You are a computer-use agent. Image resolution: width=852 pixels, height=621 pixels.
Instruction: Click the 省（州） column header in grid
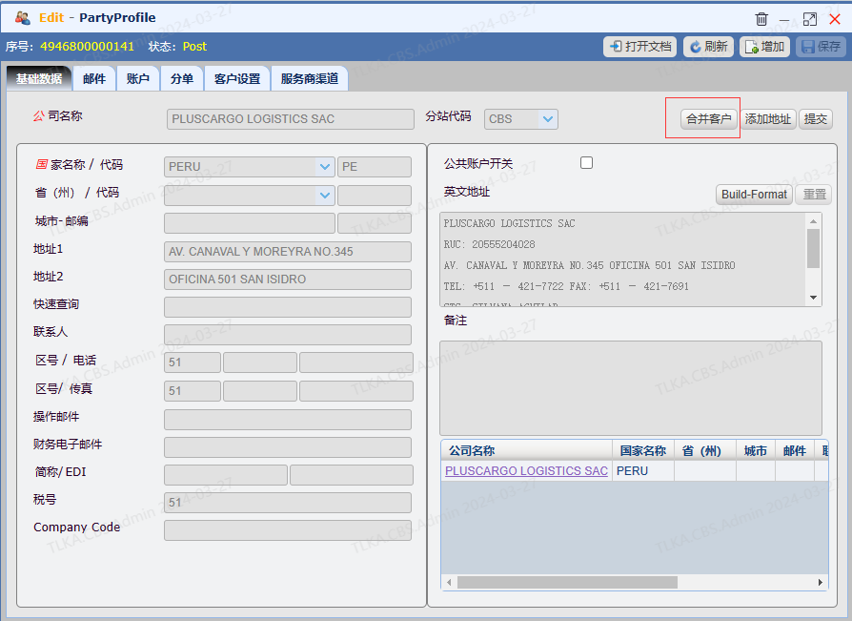[704, 451]
